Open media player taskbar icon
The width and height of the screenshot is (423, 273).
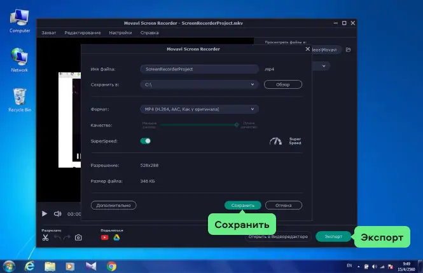pos(70,267)
